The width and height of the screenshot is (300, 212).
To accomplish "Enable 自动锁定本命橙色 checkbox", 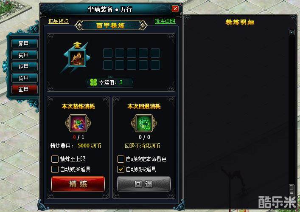I will 121,159.
